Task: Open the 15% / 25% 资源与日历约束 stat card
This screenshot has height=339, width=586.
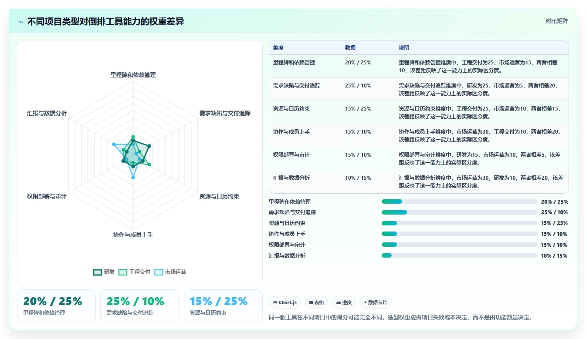Action: pyautogui.click(x=223, y=305)
